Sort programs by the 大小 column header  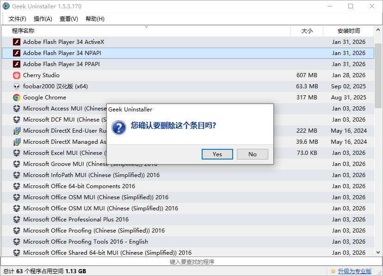coord(307,31)
